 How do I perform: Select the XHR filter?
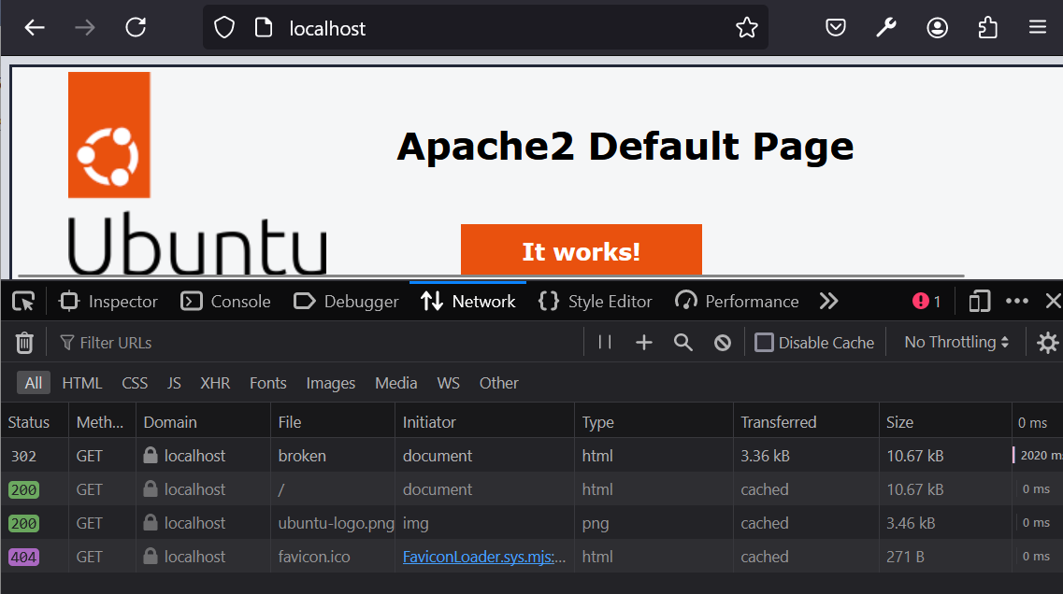[215, 382]
